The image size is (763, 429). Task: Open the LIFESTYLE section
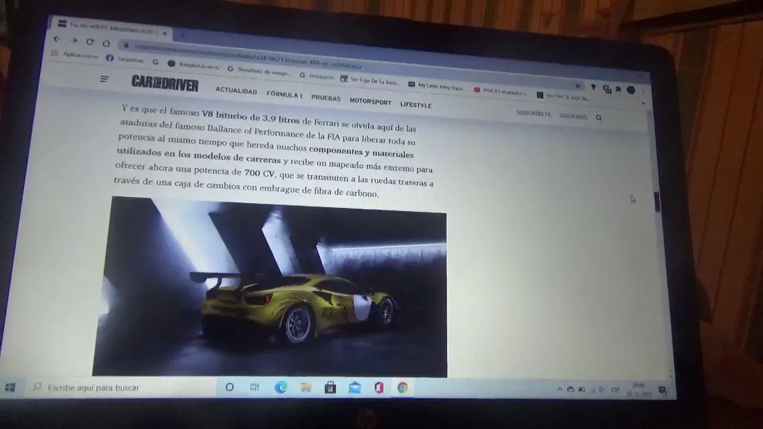click(x=415, y=105)
